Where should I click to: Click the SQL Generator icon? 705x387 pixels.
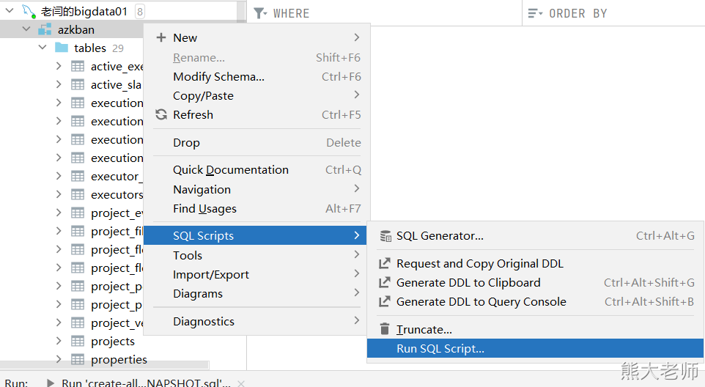point(385,236)
